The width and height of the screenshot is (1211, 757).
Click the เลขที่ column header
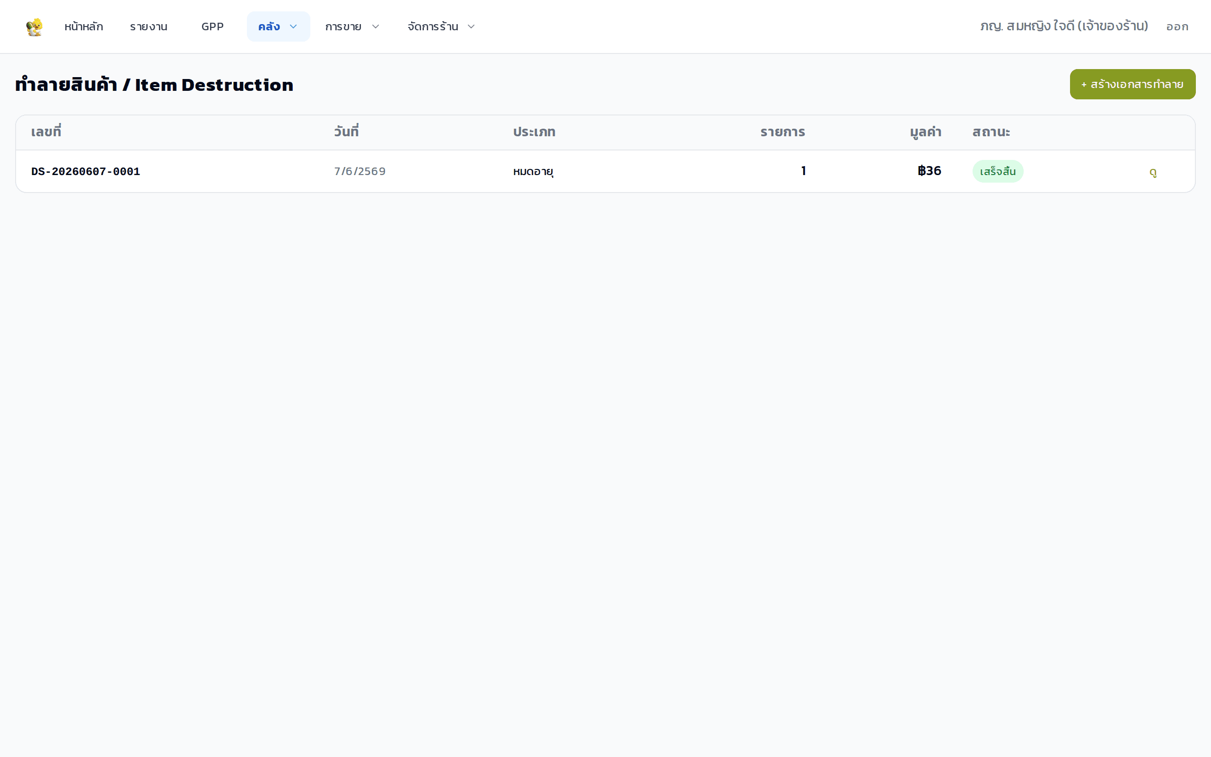coord(46,132)
